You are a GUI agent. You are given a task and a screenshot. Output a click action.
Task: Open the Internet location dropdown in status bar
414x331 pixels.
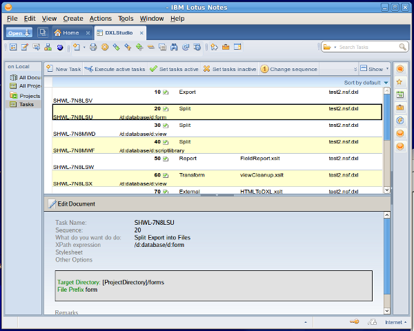click(x=395, y=322)
